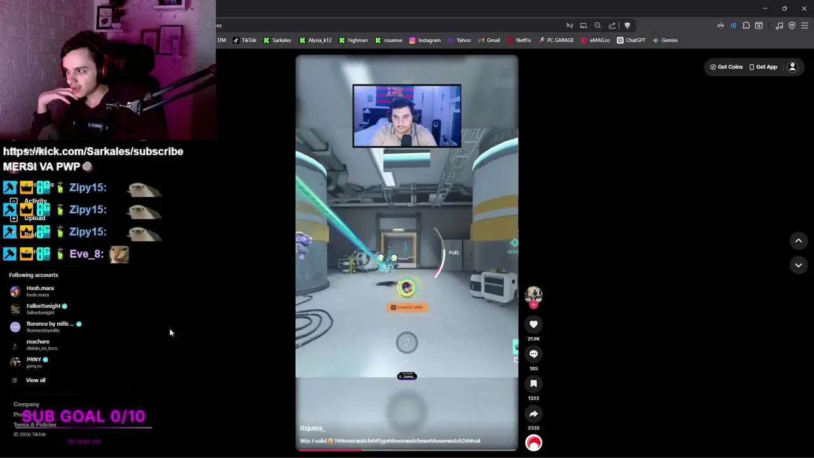Open the roxanne bookmark

click(389, 40)
